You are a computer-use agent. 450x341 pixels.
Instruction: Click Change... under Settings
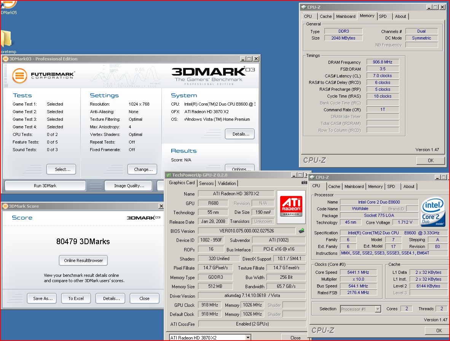pyautogui.click(x=142, y=169)
